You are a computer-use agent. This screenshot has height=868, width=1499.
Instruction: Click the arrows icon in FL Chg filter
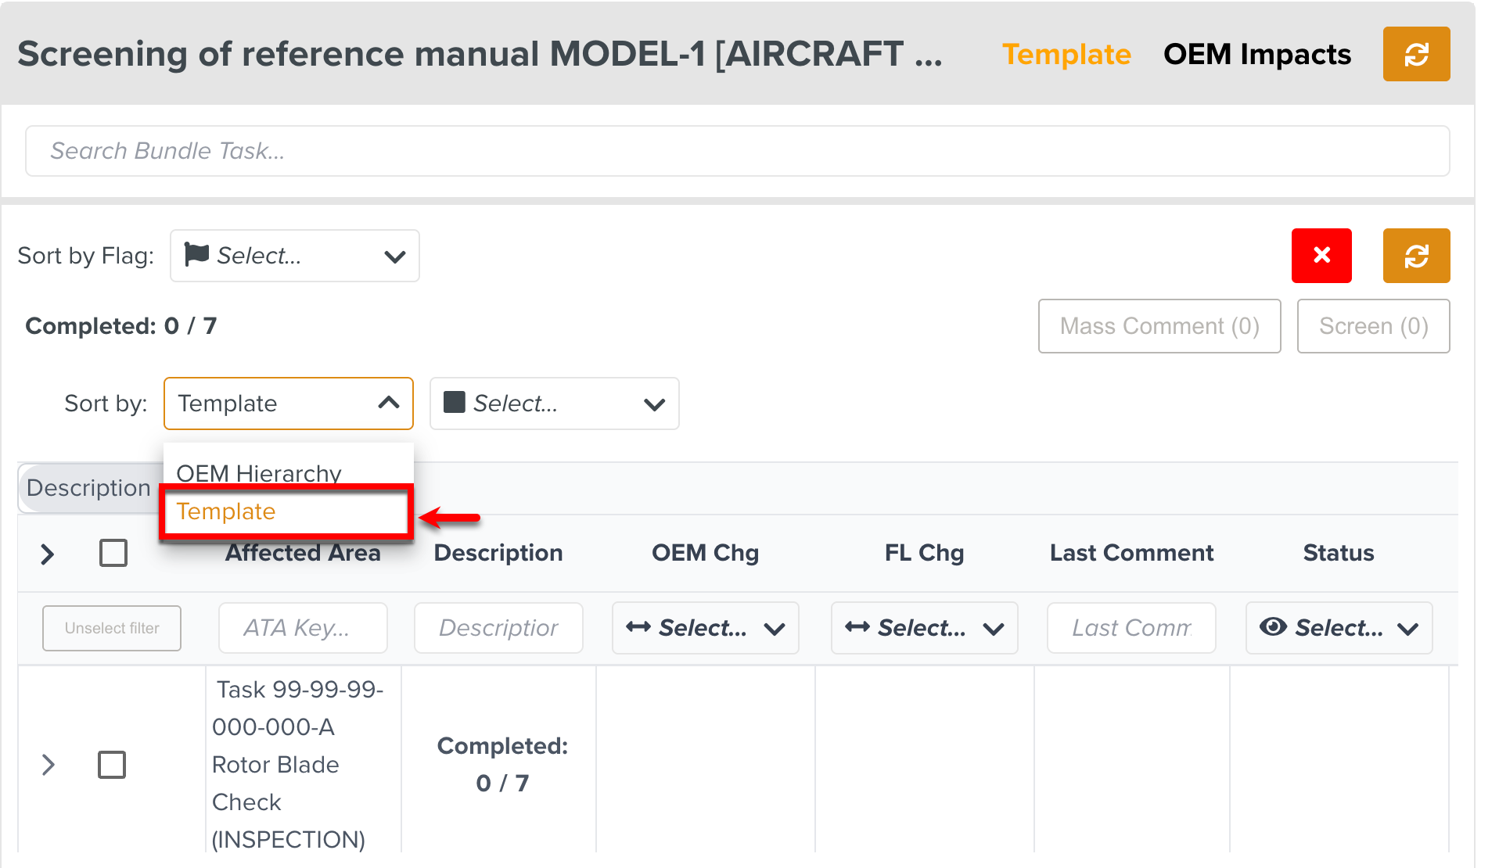(857, 626)
